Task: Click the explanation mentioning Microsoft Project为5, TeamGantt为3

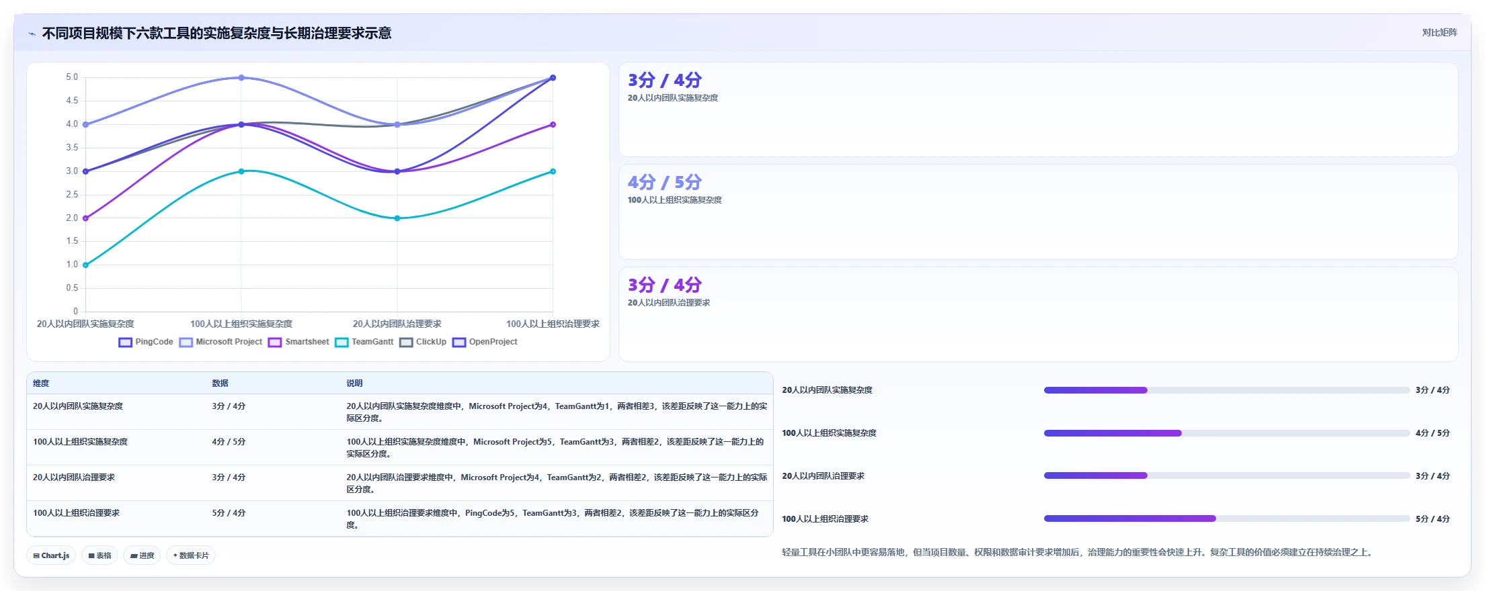Action: (x=555, y=448)
